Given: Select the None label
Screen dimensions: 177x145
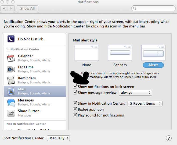Looking at the screenshot, I should coord(87,65).
